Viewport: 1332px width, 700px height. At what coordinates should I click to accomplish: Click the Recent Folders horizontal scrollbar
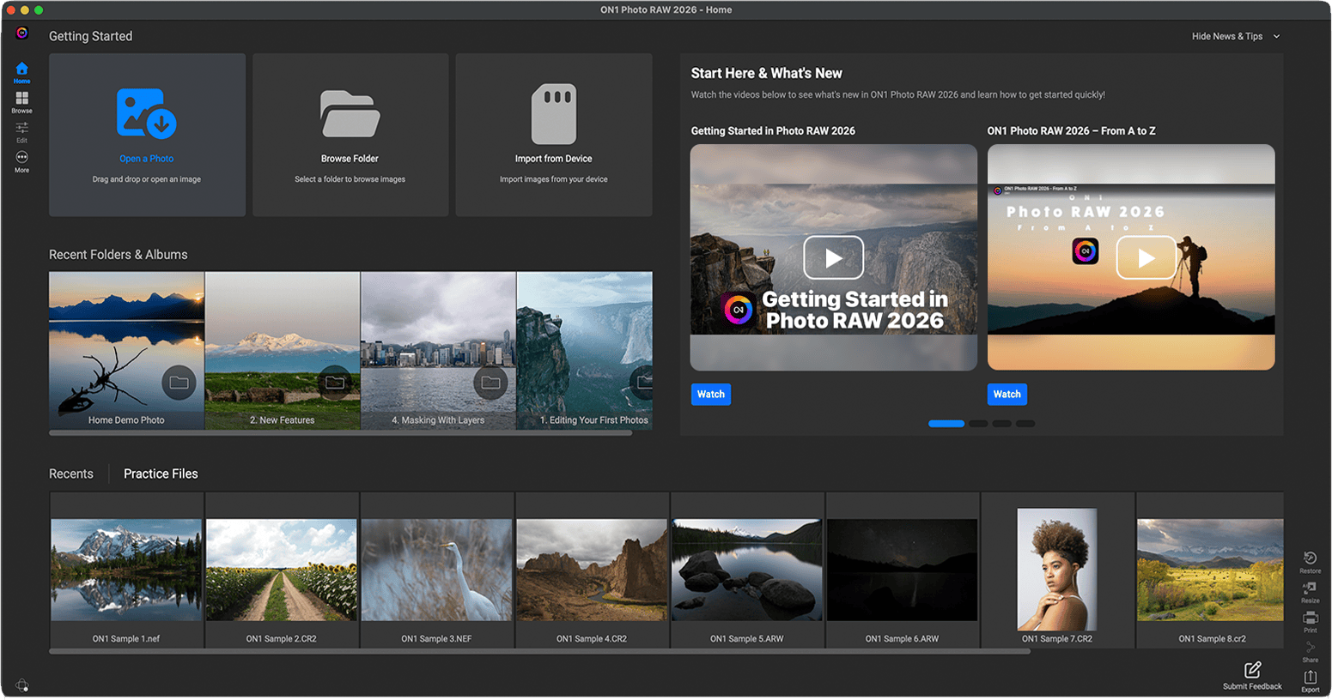coord(341,433)
